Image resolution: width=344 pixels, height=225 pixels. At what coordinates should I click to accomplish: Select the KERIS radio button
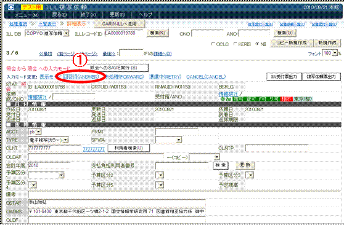pyautogui.click(x=235, y=44)
